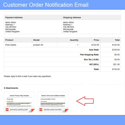Screen dimensions: 125x125
Task: Click the order Total $130.00 value
Action: tap(116, 69)
